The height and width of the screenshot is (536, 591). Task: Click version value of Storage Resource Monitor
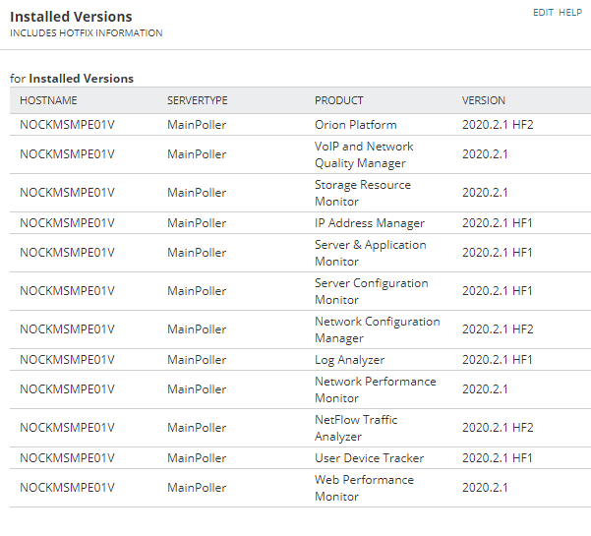[485, 193]
